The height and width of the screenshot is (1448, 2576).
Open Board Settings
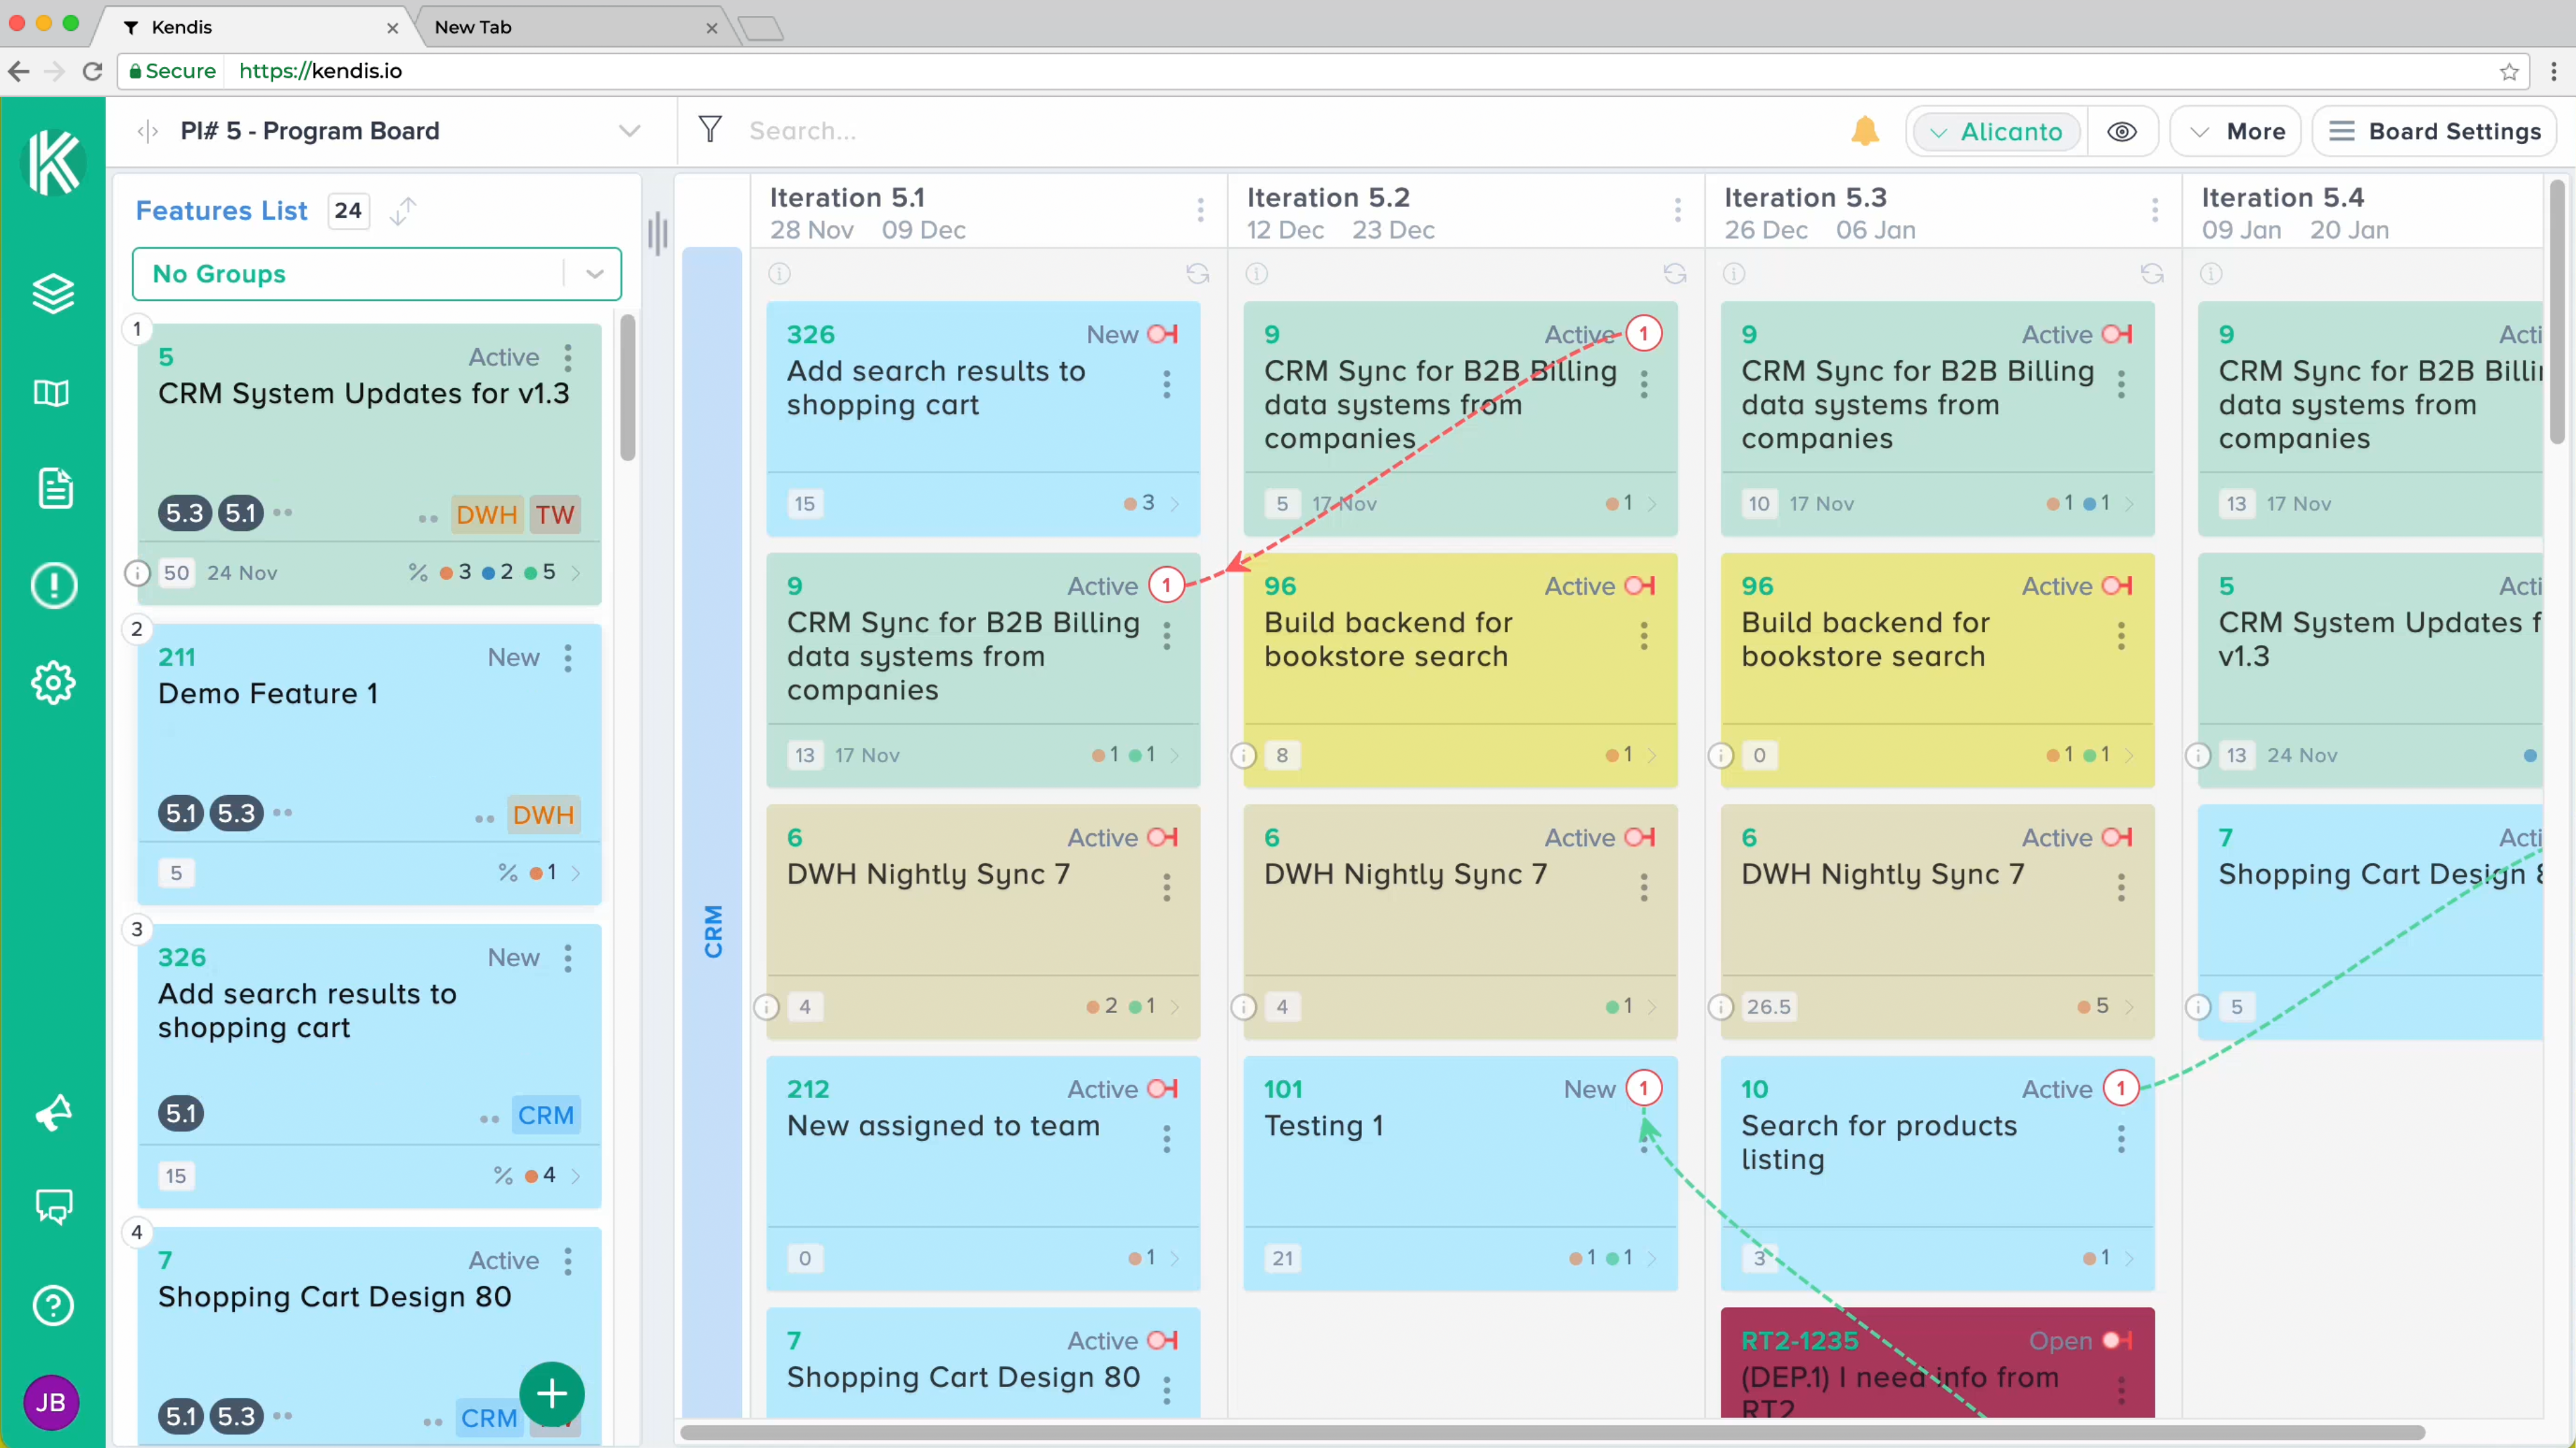2434,132
